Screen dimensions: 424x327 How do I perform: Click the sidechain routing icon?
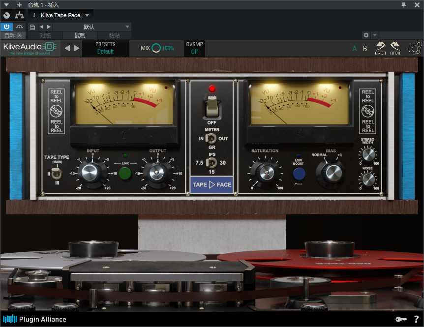(x=19, y=15)
